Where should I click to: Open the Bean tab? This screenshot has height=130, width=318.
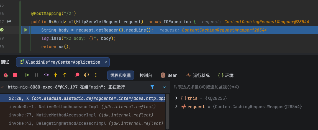click(169, 75)
